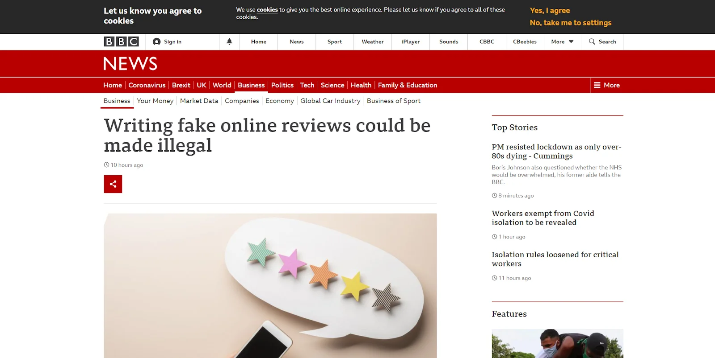Open iPlayer in BBC top bar
Screen dimensions: 715x358
411,41
